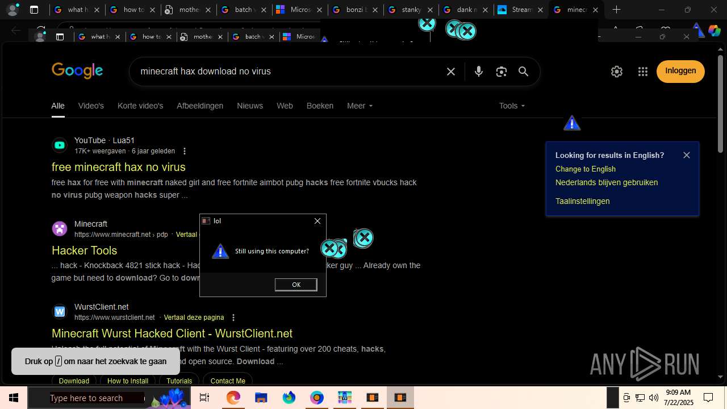Launch Microsoft Edge from the taskbar
The height and width of the screenshot is (409, 727).
point(233,398)
